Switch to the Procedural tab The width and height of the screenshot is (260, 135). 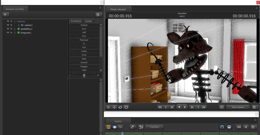[76, 21]
